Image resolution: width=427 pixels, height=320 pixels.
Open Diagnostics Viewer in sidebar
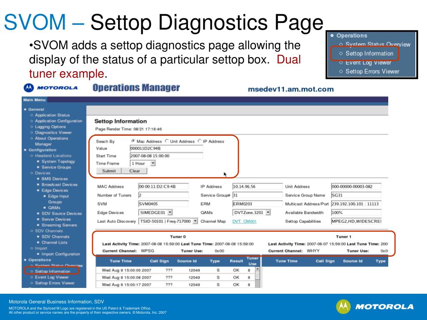(x=53, y=132)
